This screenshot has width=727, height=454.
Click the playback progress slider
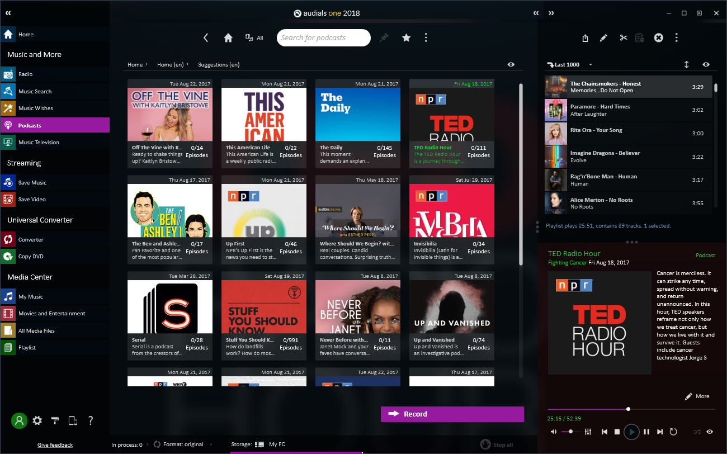coord(631,409)
